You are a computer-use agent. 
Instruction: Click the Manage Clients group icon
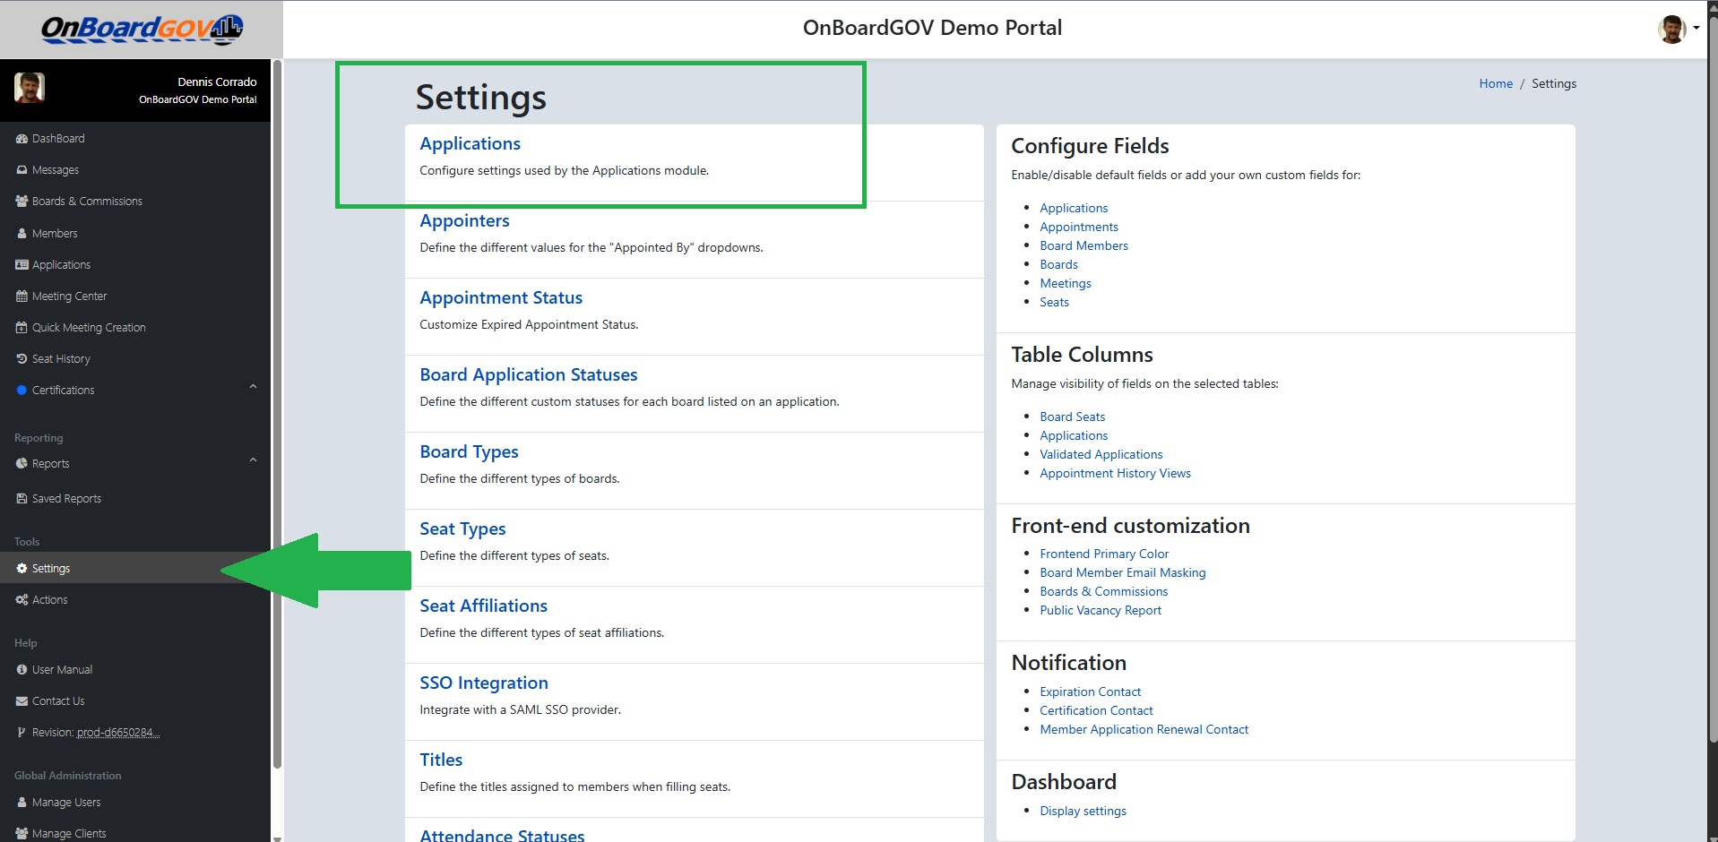[22, 834]
